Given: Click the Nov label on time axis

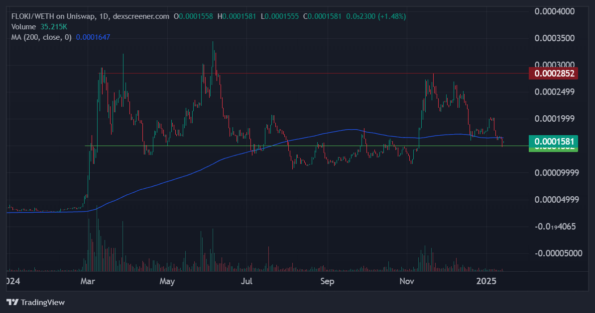Looking at the screenshot, I should point(407,281).
